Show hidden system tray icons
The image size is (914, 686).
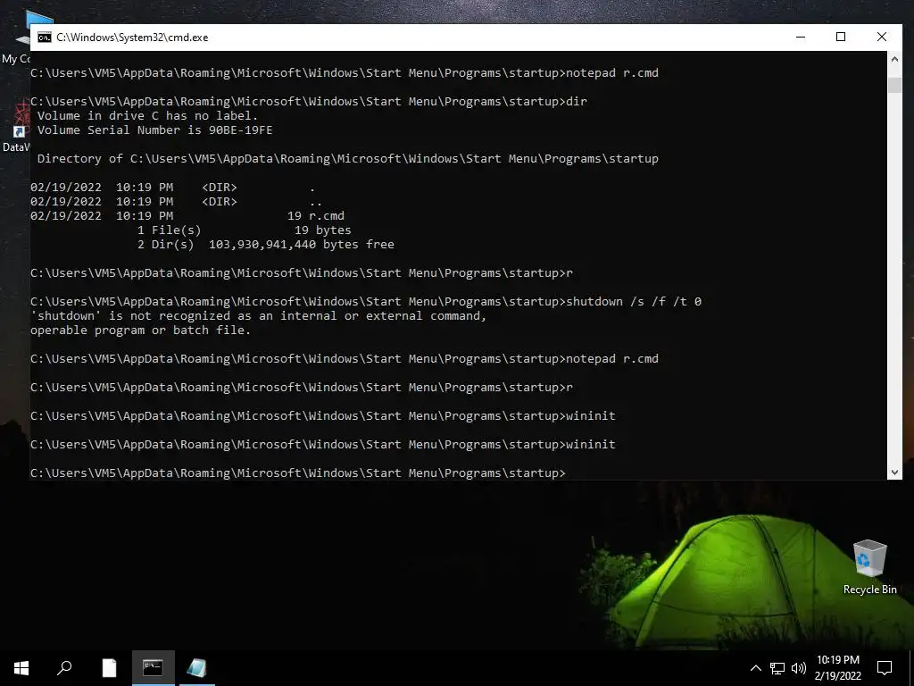pos(755,668)
